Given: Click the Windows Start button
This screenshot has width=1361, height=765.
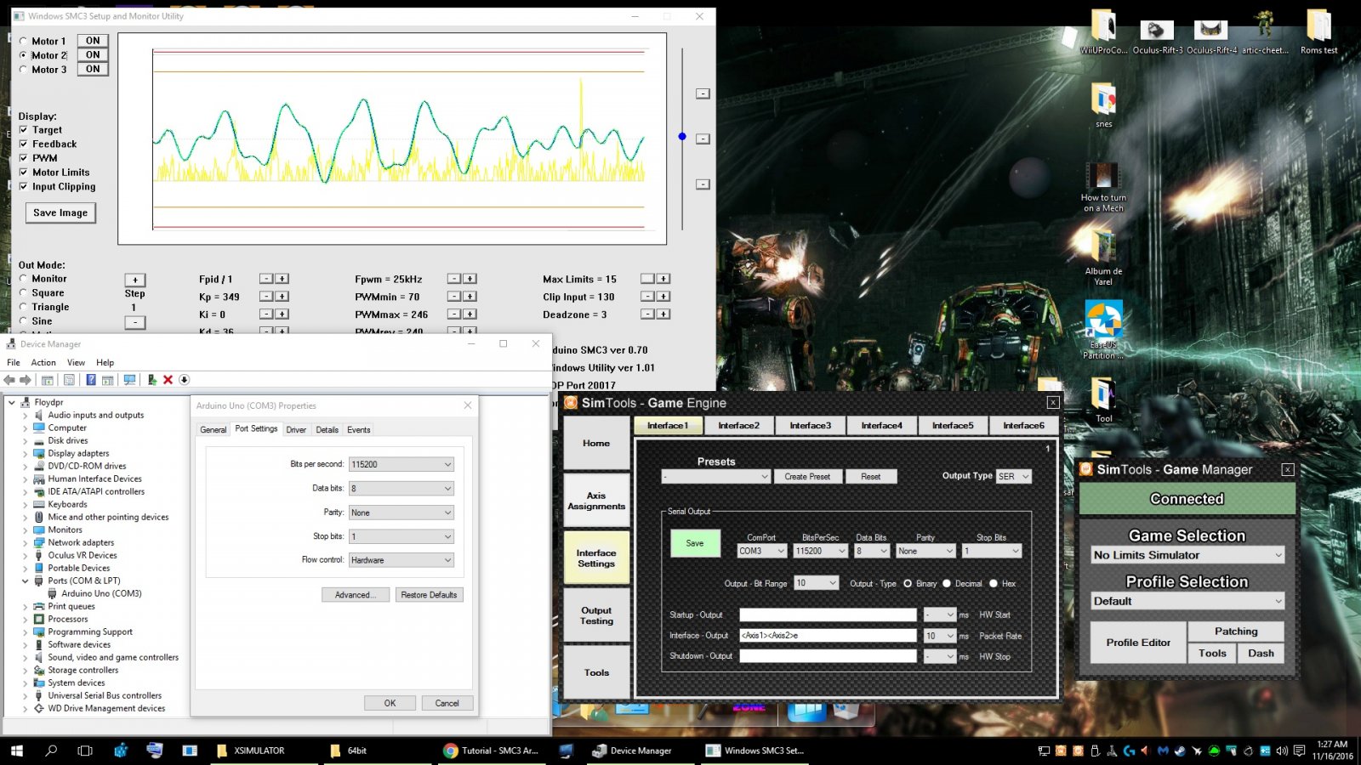Looking at the screenshot, I should coord(16,751).
